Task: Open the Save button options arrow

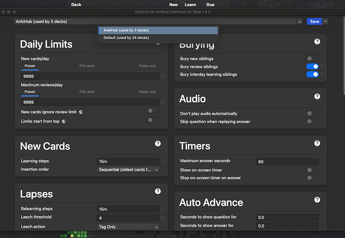Action: pyautogui.click(x=325, y=21)
